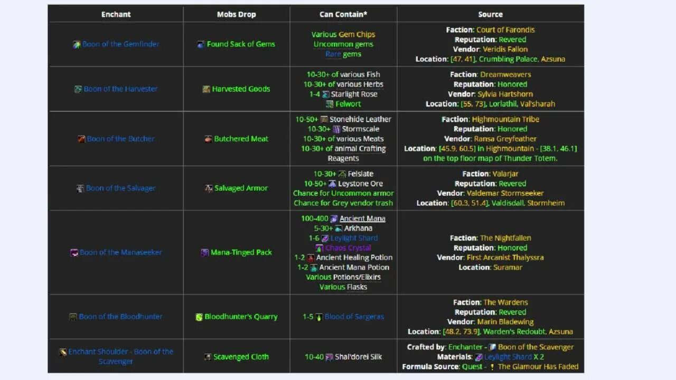Open the Leylight Shard link in the Mana-Tinged Pack row
Viewport: 676px width, 380px height.
354,238
